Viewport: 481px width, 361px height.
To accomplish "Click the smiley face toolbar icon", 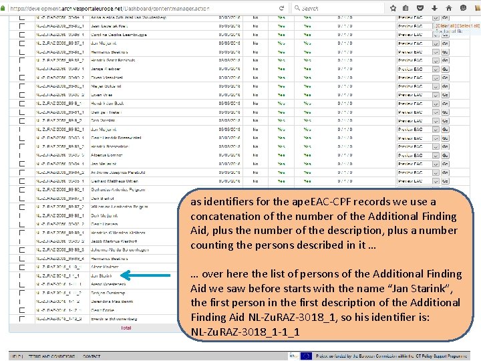I will pos(463,8).
